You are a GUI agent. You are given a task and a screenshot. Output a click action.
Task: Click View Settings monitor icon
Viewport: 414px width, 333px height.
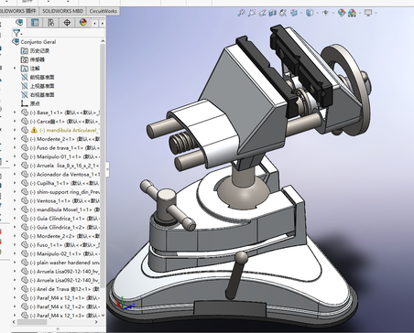[x=368, y=13]
